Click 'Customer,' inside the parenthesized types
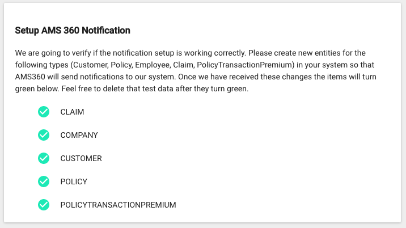This screenshot has height=228, width=406. 90,65
